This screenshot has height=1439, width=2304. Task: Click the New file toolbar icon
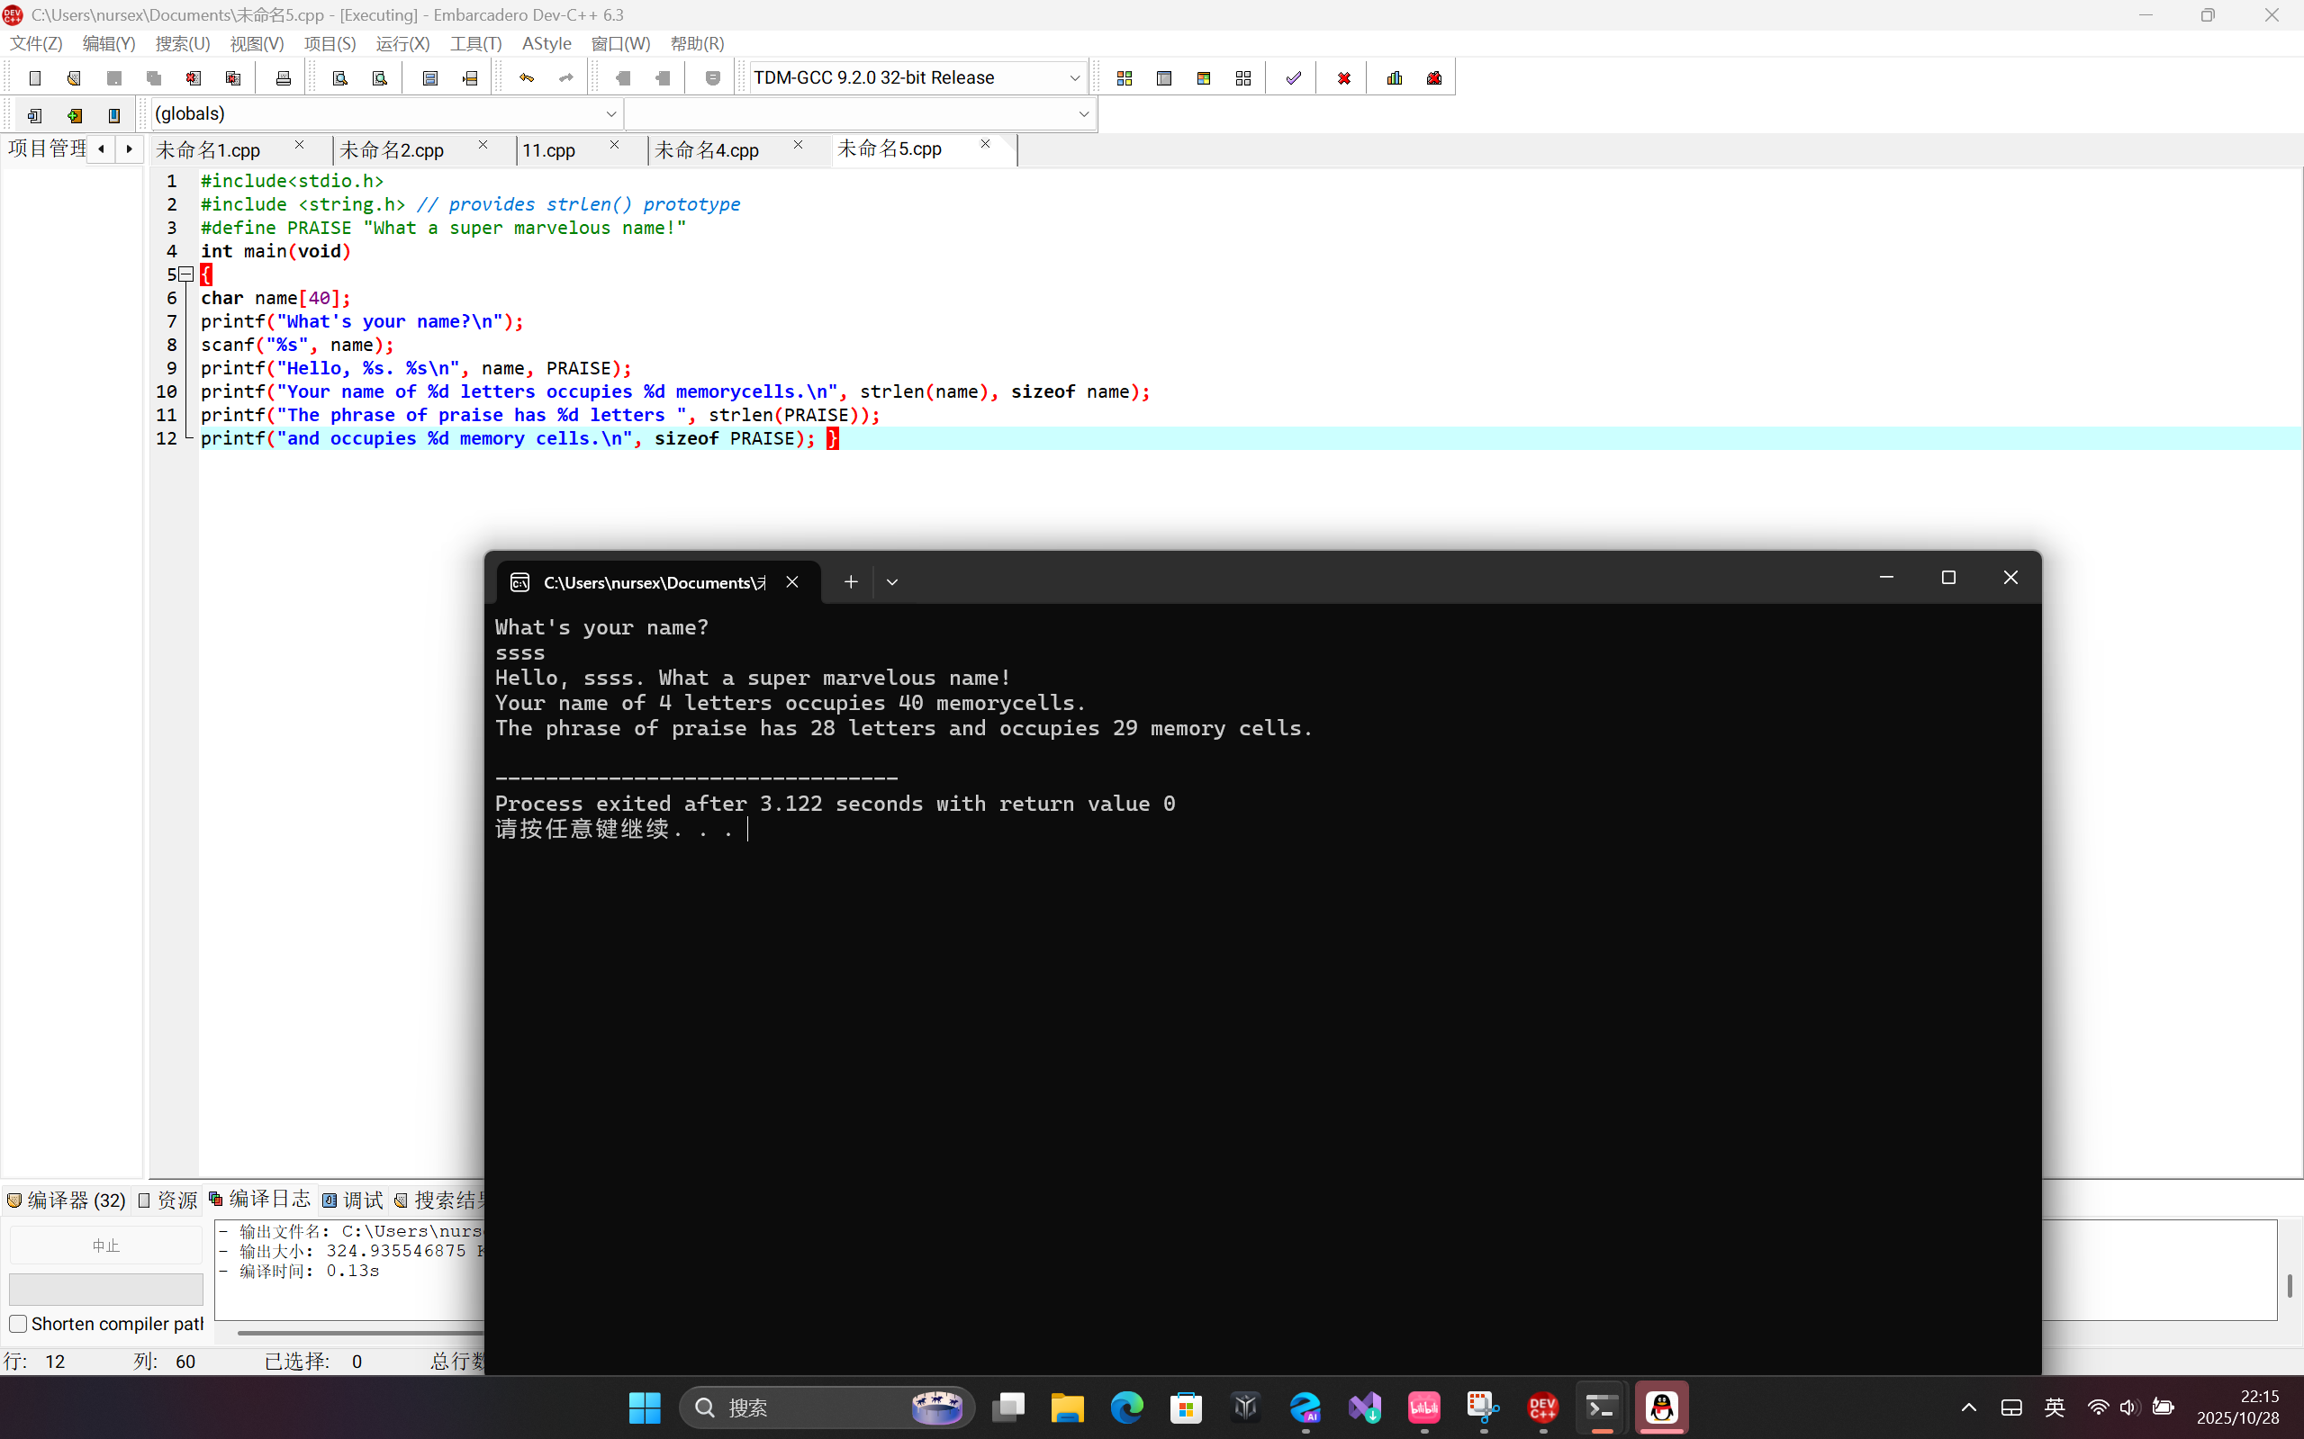click(35, 78)
